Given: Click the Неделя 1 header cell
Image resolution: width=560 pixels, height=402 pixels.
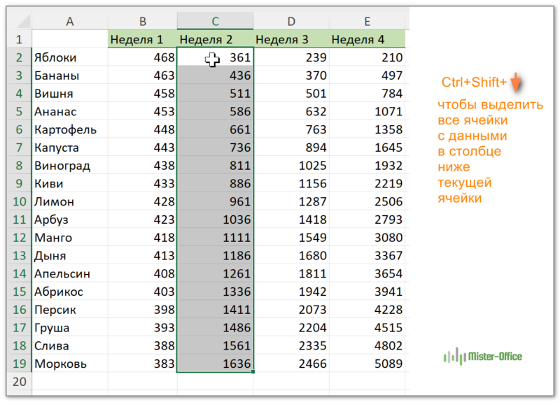Looking at the screenshot, I should click(142, 40).
